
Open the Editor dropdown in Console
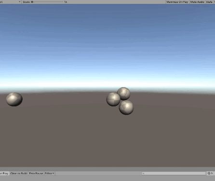click(x=50, y=173)
